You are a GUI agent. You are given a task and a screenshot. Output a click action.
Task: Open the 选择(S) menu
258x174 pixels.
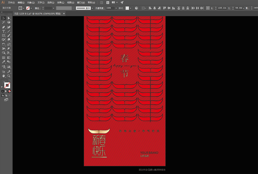[51, 3]
